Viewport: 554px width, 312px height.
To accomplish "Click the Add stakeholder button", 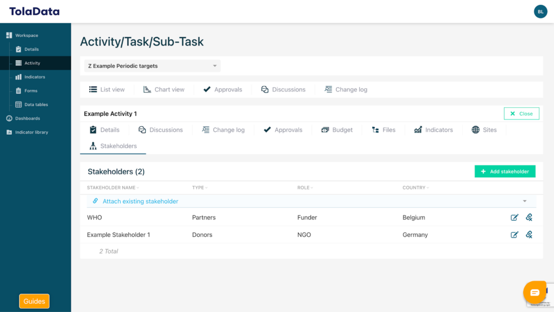I will pyautogui.click(x=505, y=171).
